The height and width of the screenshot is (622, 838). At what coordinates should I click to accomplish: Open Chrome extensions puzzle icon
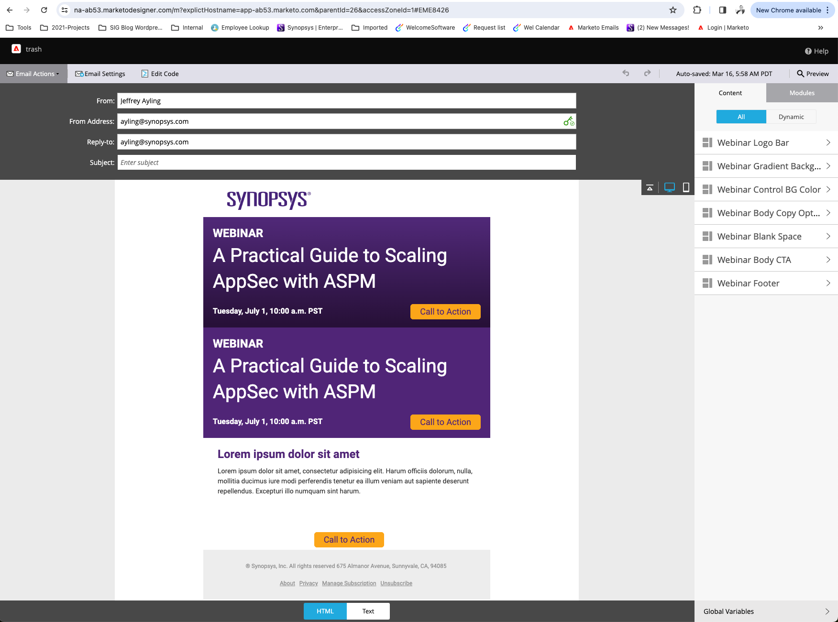(697, 10)
